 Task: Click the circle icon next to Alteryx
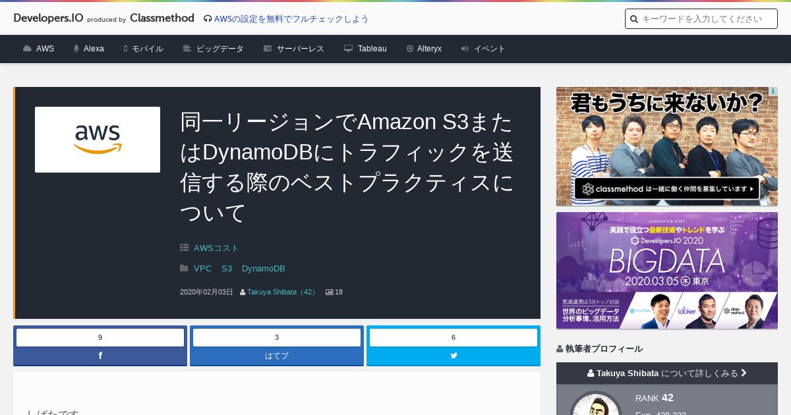[410, 49]
